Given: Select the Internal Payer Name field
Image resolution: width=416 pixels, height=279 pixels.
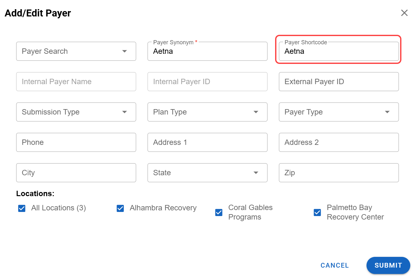Looking at the screenshot, I should [x=76, y=82].
